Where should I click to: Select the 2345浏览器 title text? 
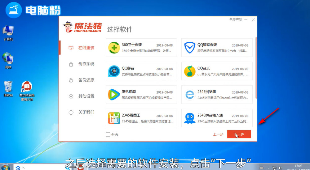(x=206, y=92)
